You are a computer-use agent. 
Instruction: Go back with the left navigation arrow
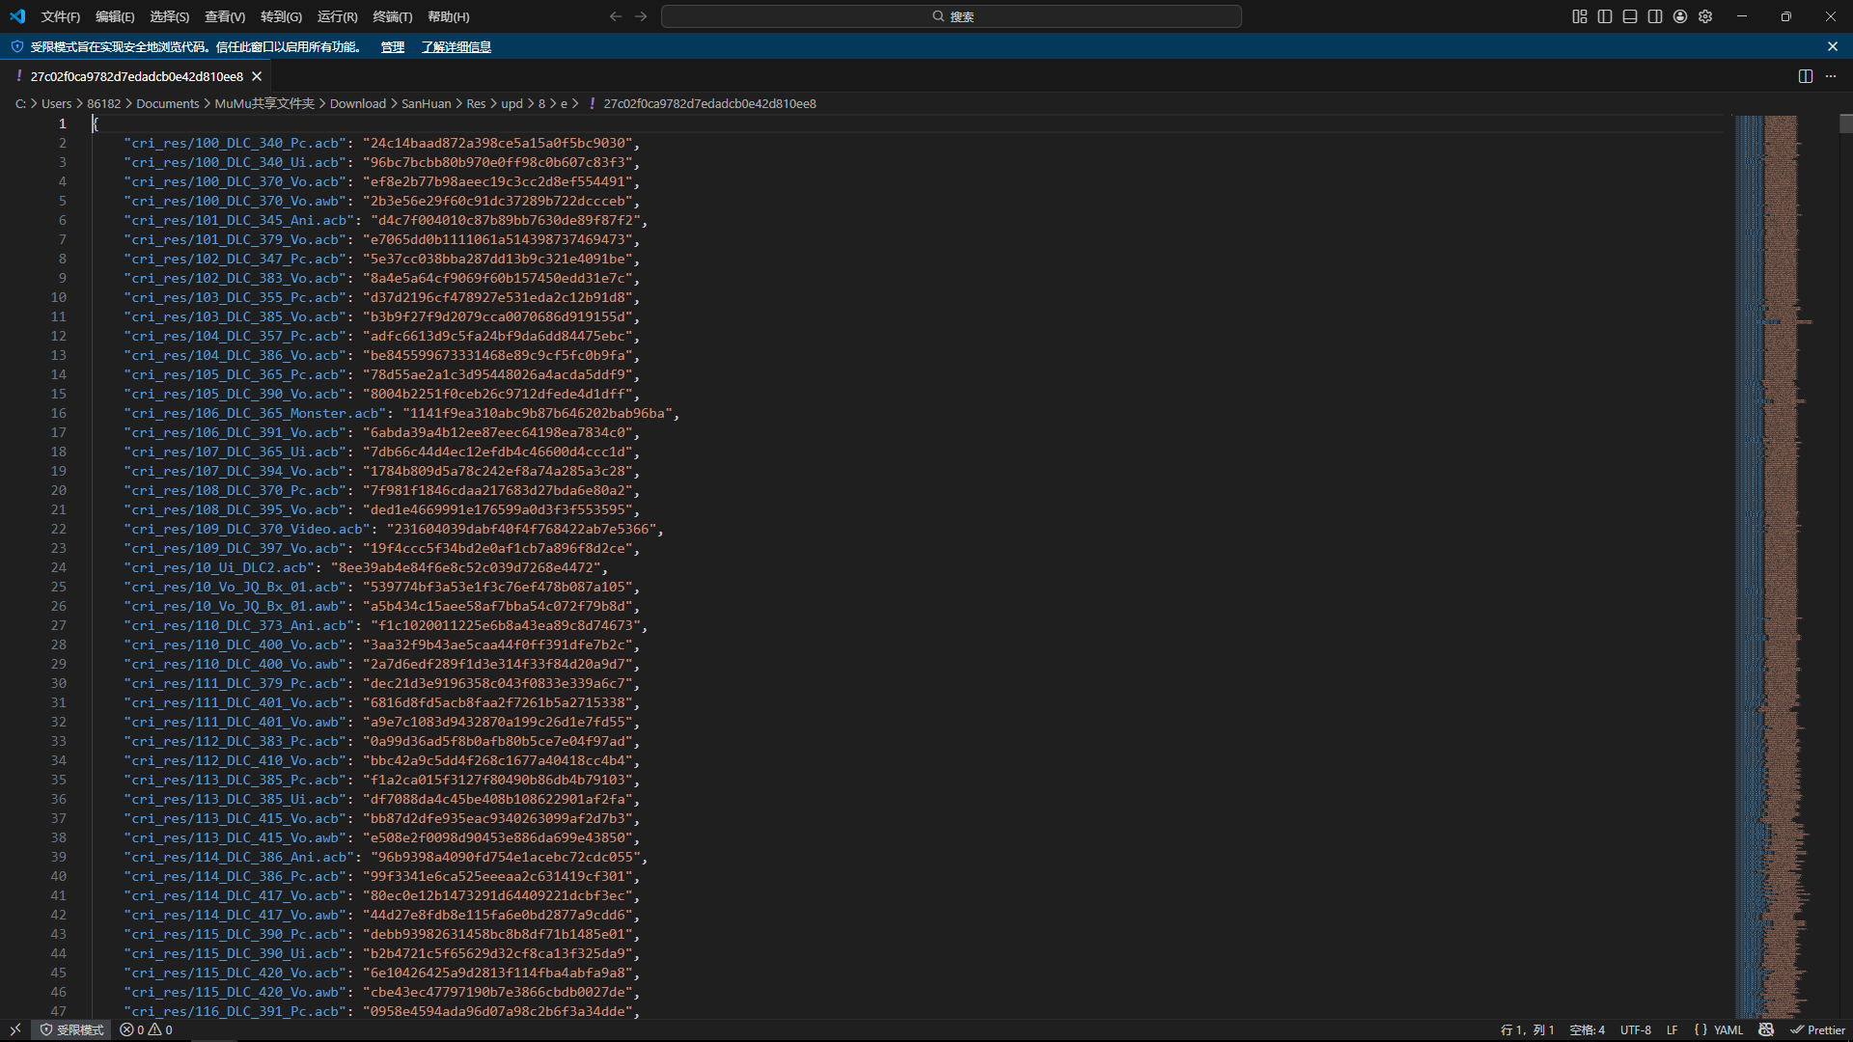click(616, 16)
